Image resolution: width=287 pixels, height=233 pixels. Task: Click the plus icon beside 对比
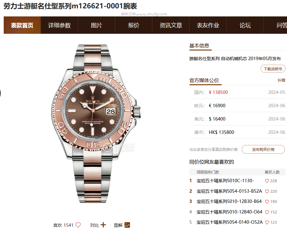[103, 225]
